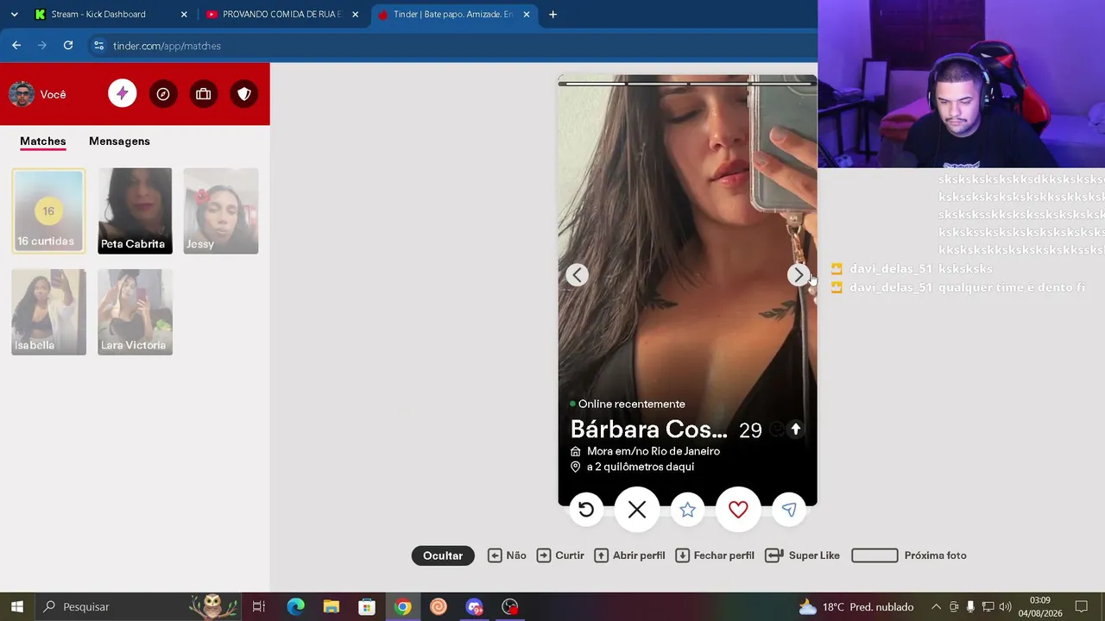
Task: Open File Explorer from the taskbar
Action: (x=331, y=606)
